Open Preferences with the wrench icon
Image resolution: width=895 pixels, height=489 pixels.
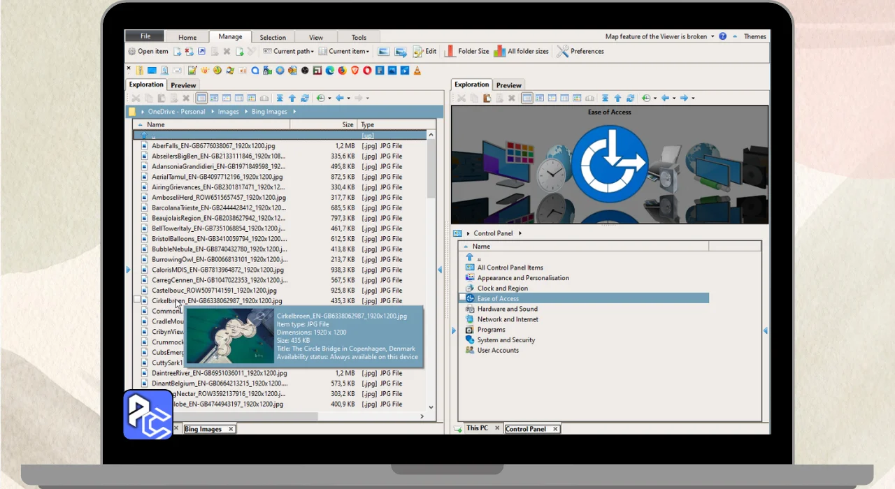[563, 51]
